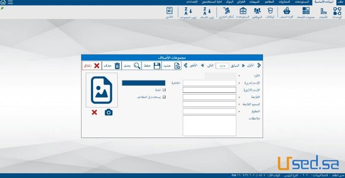
Task: Click the camera icon under the image placeholder
Action: 109,112
